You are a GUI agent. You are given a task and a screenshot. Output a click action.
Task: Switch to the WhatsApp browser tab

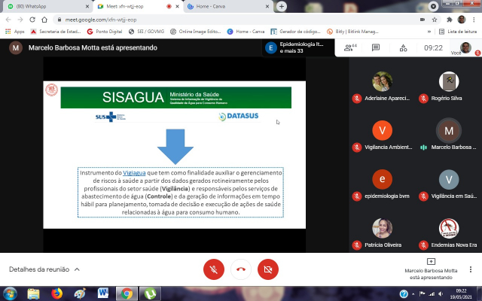tap(47, 7)
